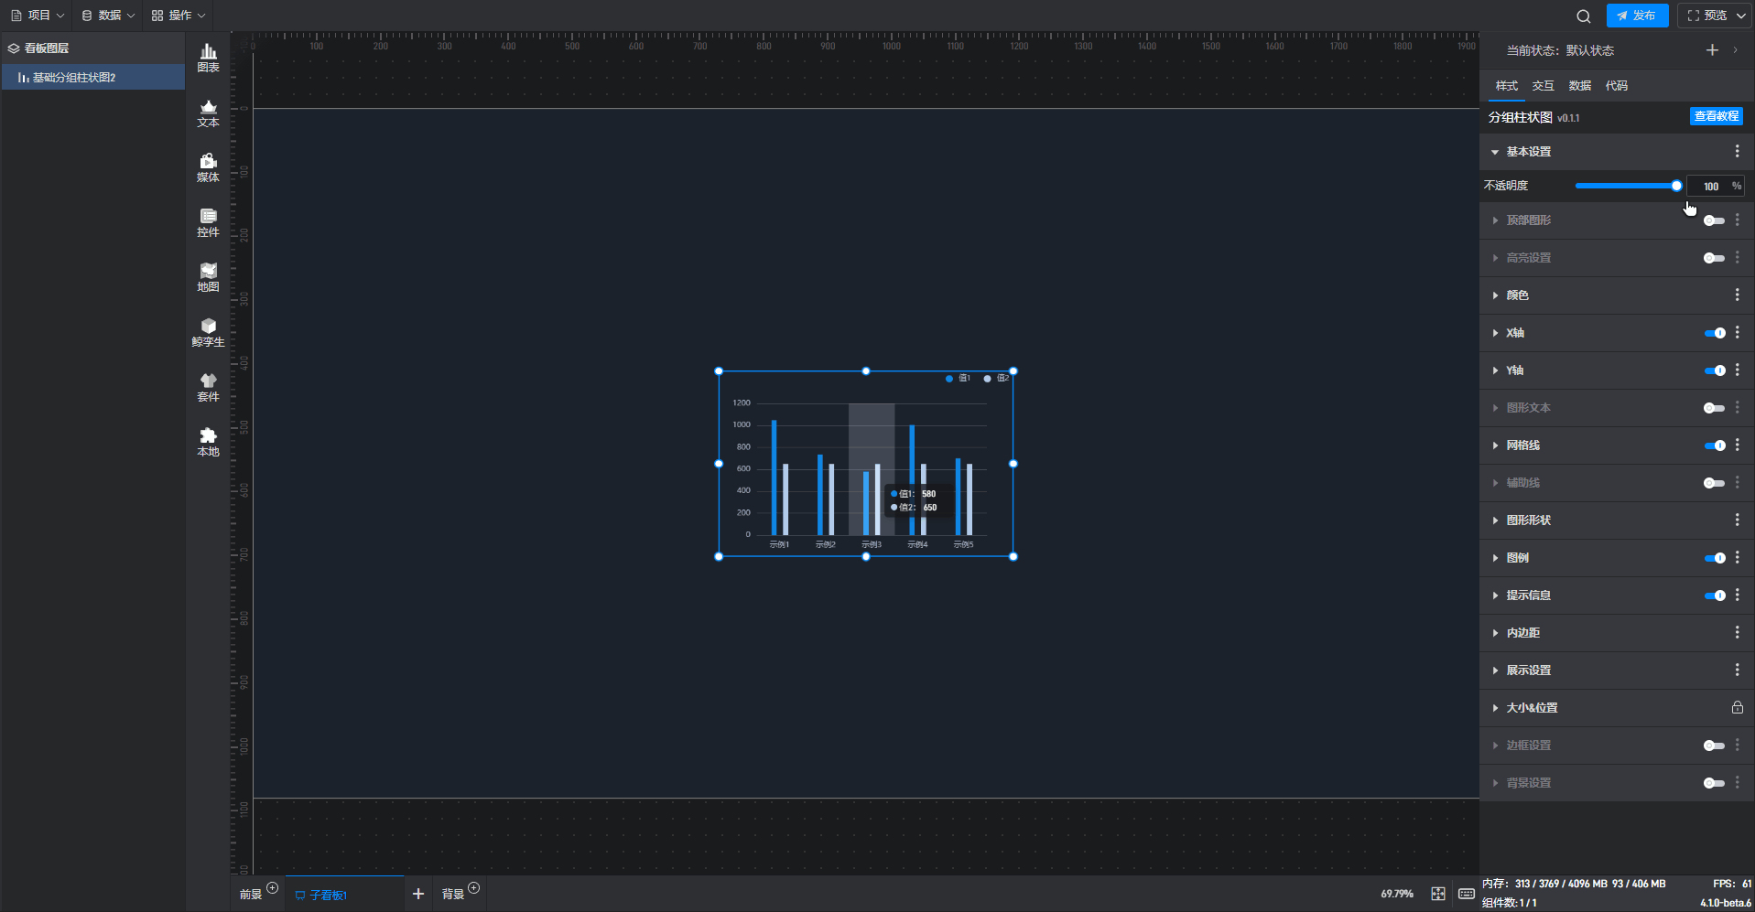The width and height of the screenshot is (1755, 912).
Task: Open the 控件 controls components panel
Action: (208, 223)
